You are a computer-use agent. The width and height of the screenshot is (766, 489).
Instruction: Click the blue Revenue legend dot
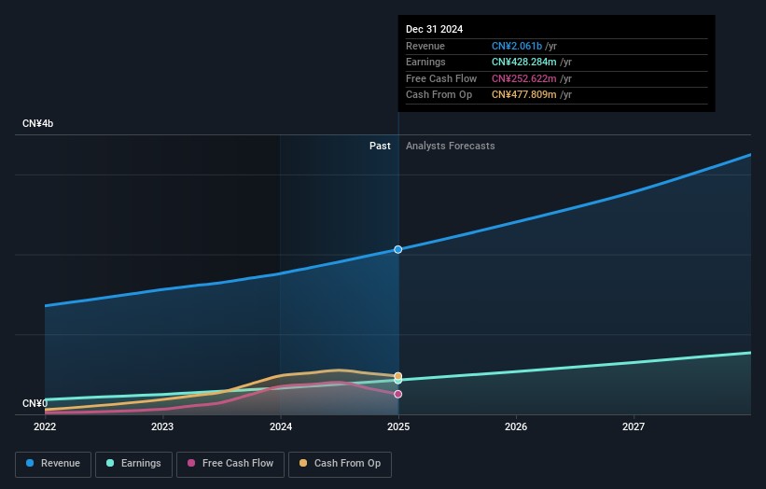pos(30,464)
